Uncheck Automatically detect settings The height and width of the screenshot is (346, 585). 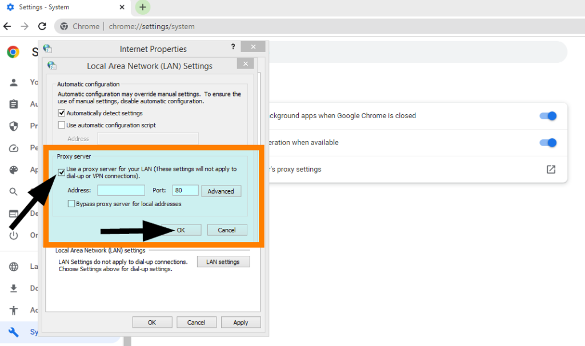click(x=62, y=112)
